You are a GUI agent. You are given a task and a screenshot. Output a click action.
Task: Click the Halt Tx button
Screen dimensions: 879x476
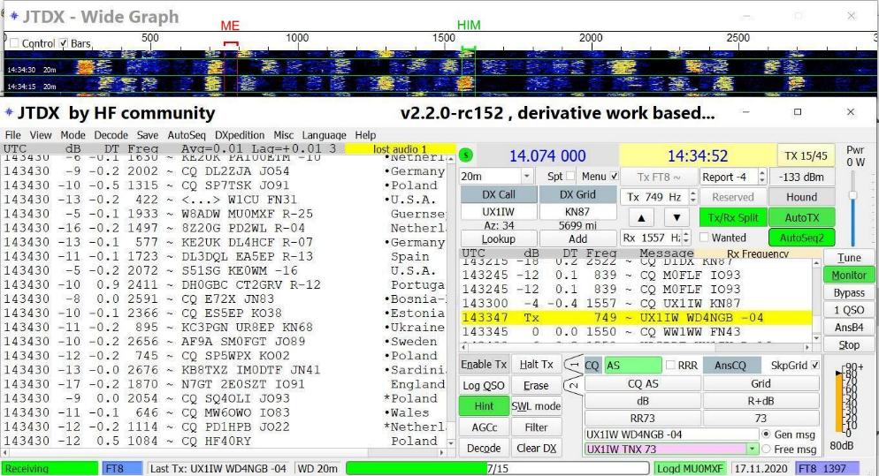pyautogui.click(x=536, y=365)
